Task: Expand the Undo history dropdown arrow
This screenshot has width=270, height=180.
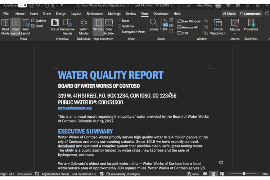Action: [x=42, y=5]
